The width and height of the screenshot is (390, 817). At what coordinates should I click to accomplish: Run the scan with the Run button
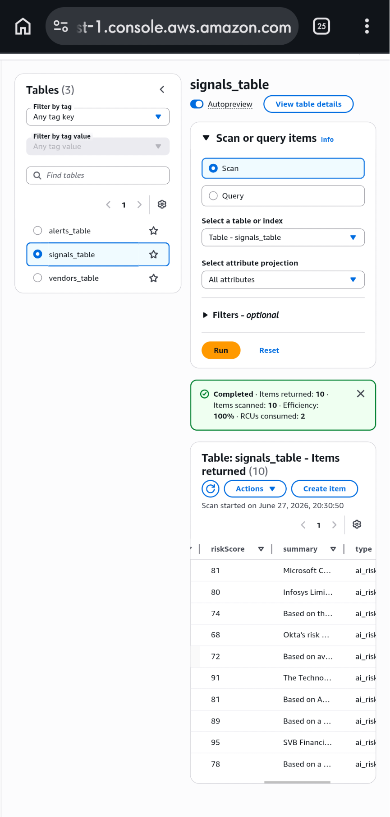pos(221,350)
